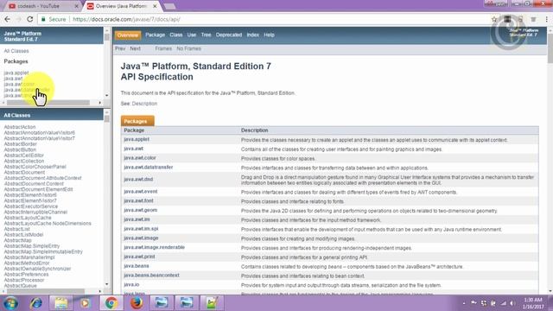Open java.applet in the left Packages list
The width and height of the screenshot is (553, 311).
[16, 73]
